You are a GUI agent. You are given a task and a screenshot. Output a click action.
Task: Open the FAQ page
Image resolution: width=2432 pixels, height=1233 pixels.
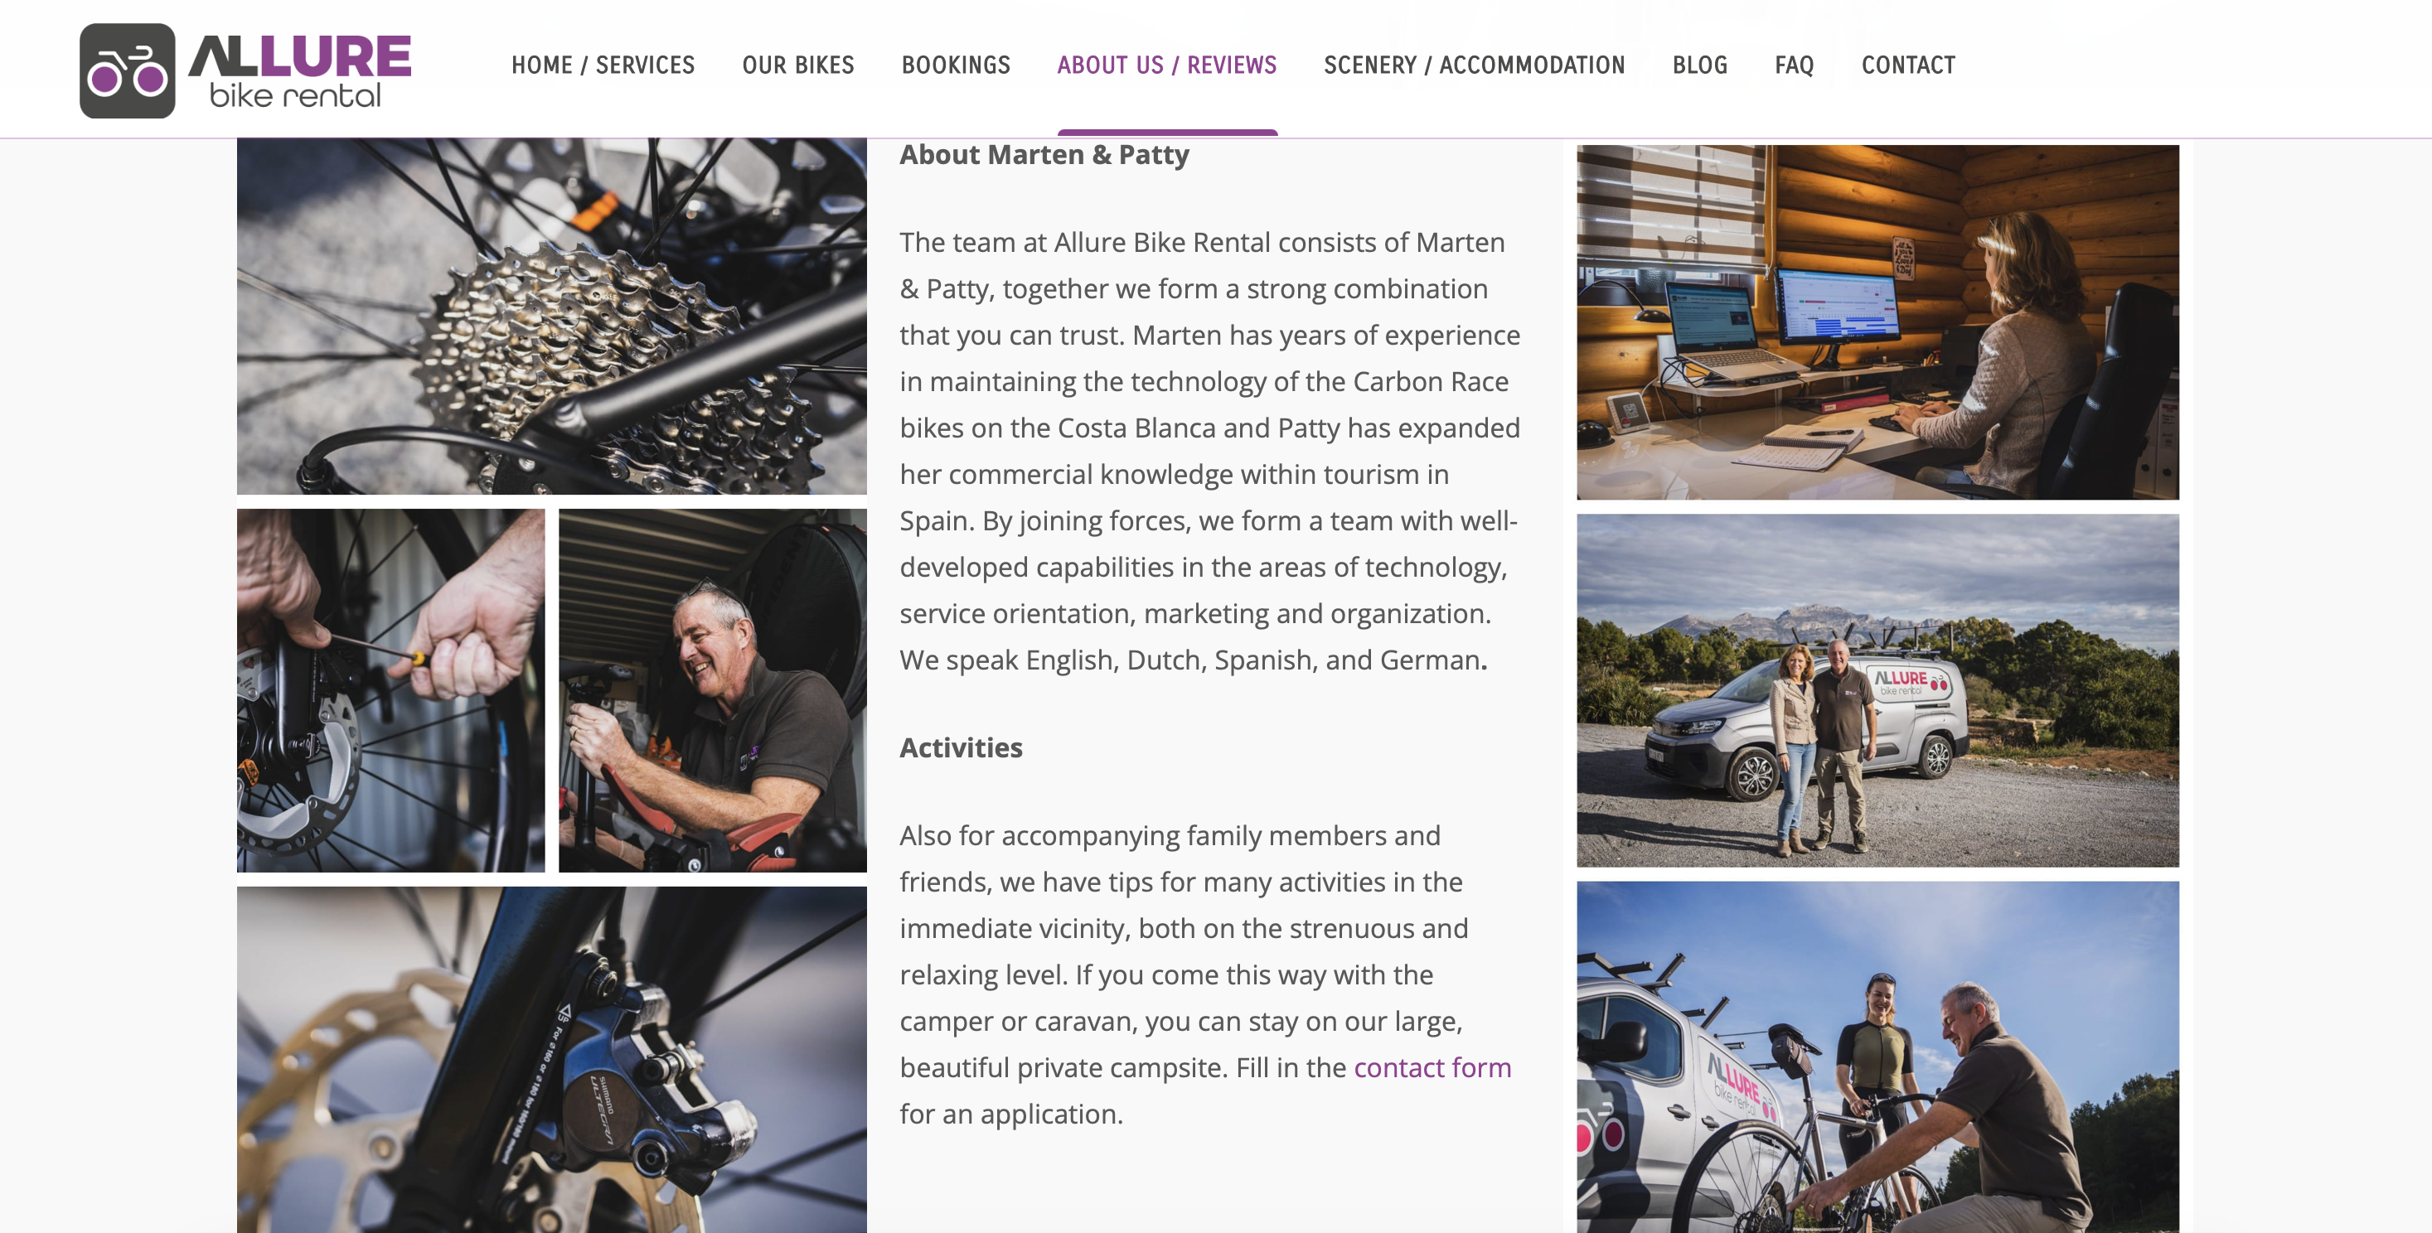tap(1794, 65)
